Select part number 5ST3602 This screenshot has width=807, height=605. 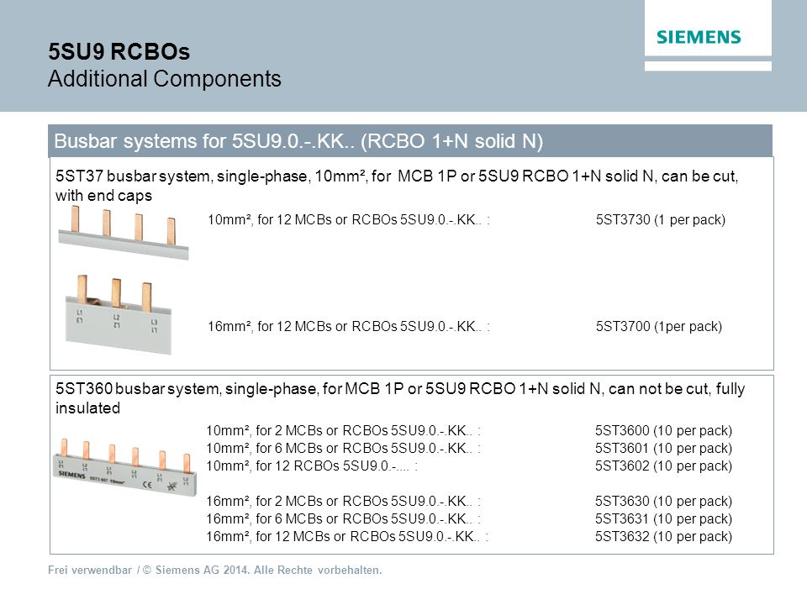pyautogui.click(x=663, y=466)
